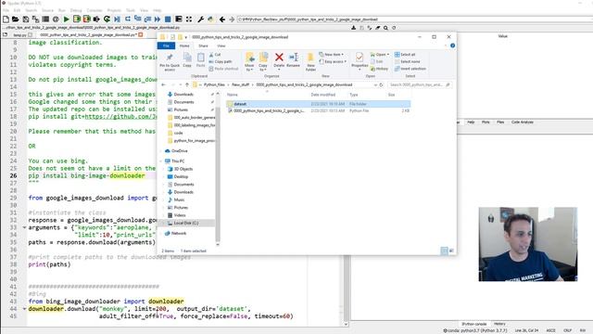Open Preferences via the wrench icon
Image resolution: width=593 pixels, height=334 pixels.
tap(200, 19)
